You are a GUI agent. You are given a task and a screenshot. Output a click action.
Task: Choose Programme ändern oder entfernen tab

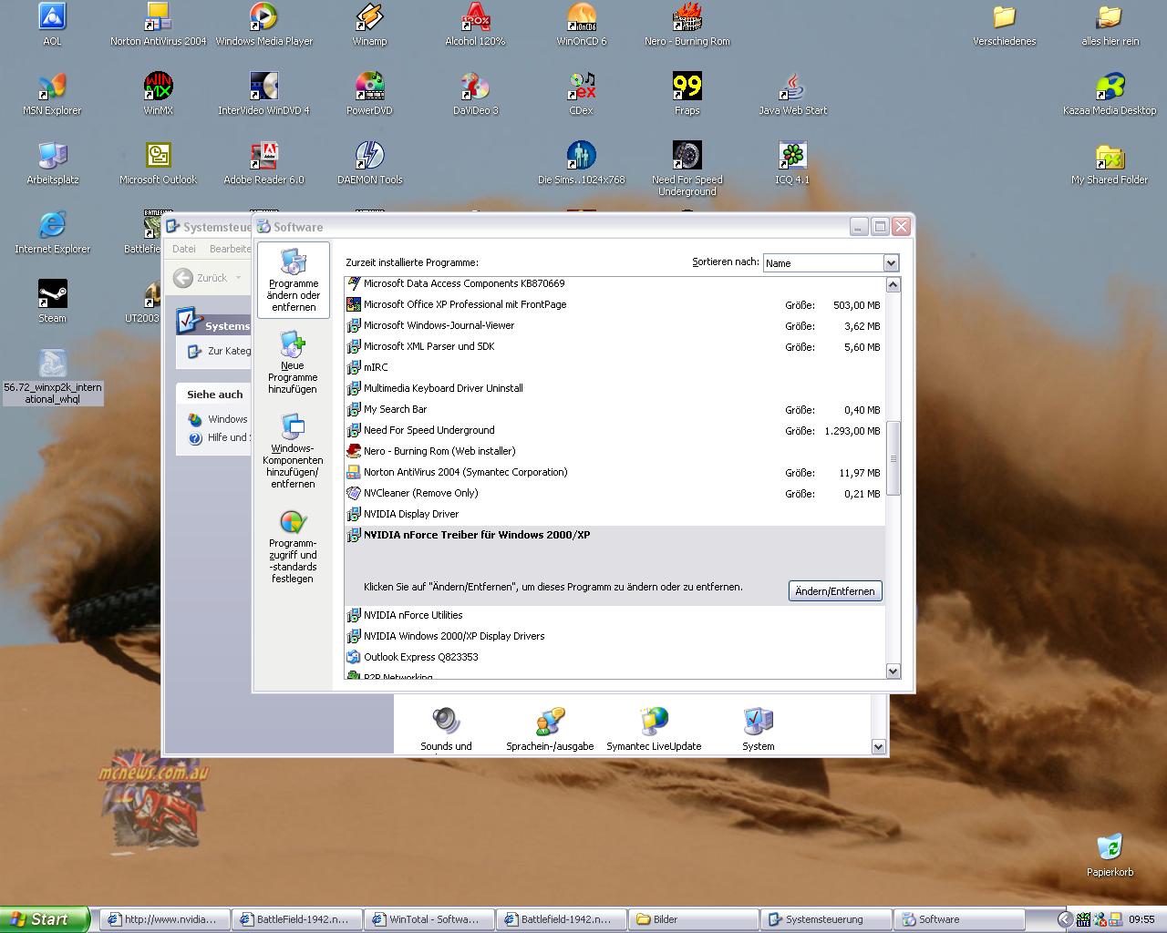(x=294, y=280)
